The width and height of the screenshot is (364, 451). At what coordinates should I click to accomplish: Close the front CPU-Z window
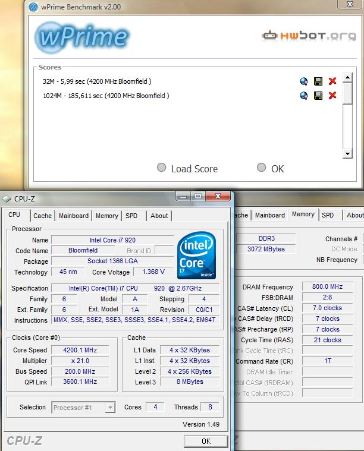click(x=218, y=197)
